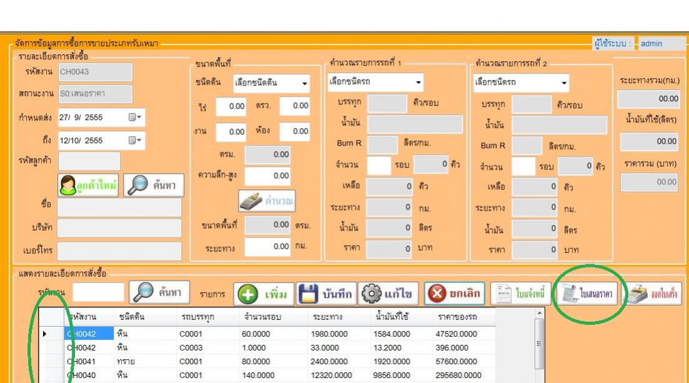
Task: Click the ออกใบเสร็จ receipt button
Action: pos(652,293)
